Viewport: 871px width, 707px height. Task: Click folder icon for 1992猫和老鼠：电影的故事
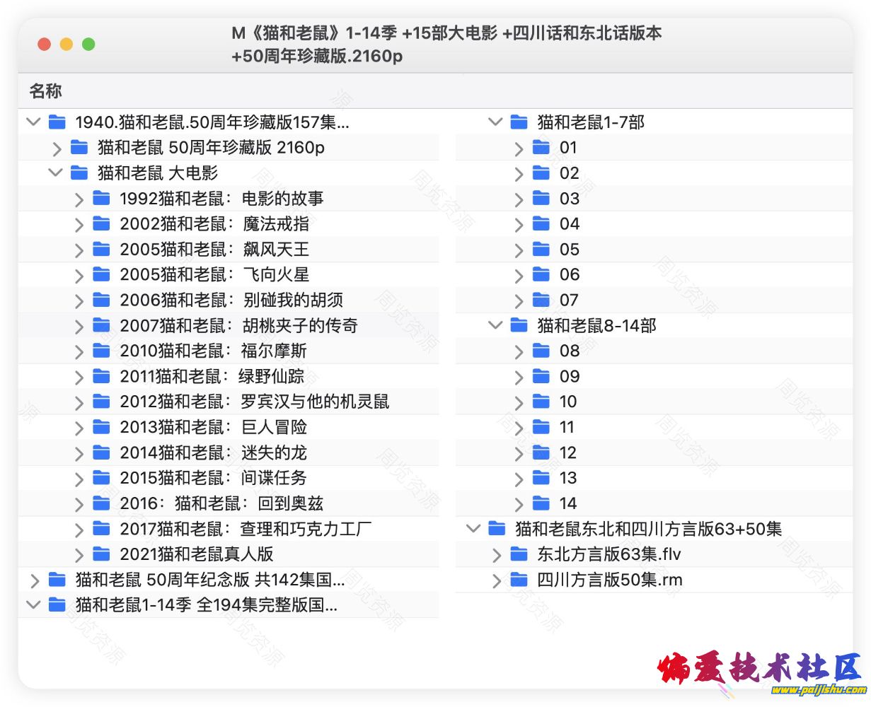coord(101,198)
